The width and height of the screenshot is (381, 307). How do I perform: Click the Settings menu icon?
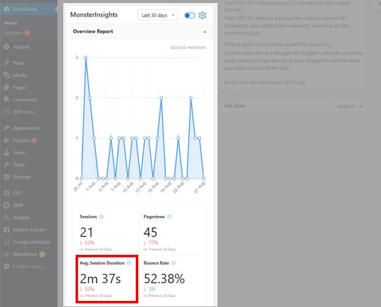point(7,177)
